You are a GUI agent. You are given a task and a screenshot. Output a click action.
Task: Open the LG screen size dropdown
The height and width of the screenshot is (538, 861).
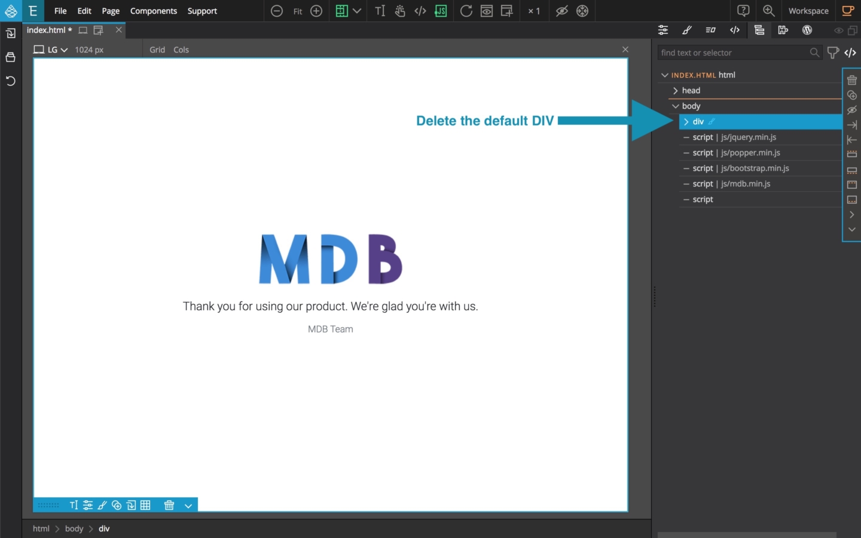point(56,50)
